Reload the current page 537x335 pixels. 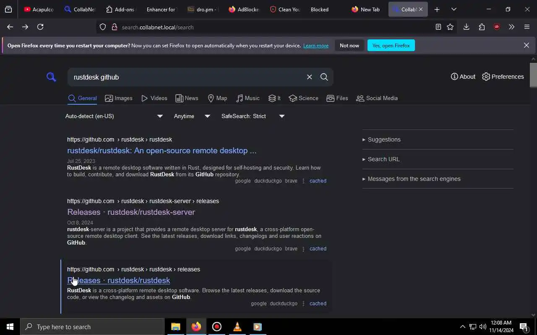click(40, 27)
